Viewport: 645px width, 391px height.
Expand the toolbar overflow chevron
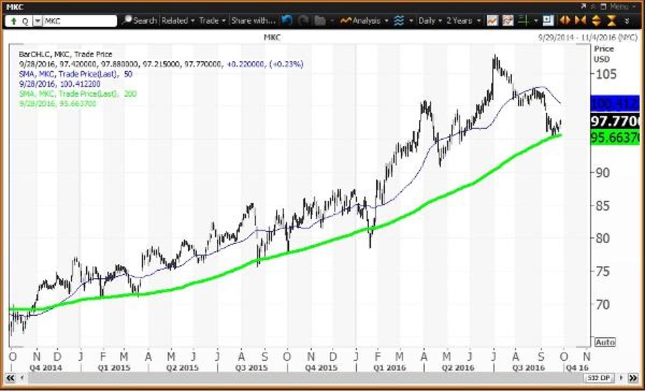[627, 21]
